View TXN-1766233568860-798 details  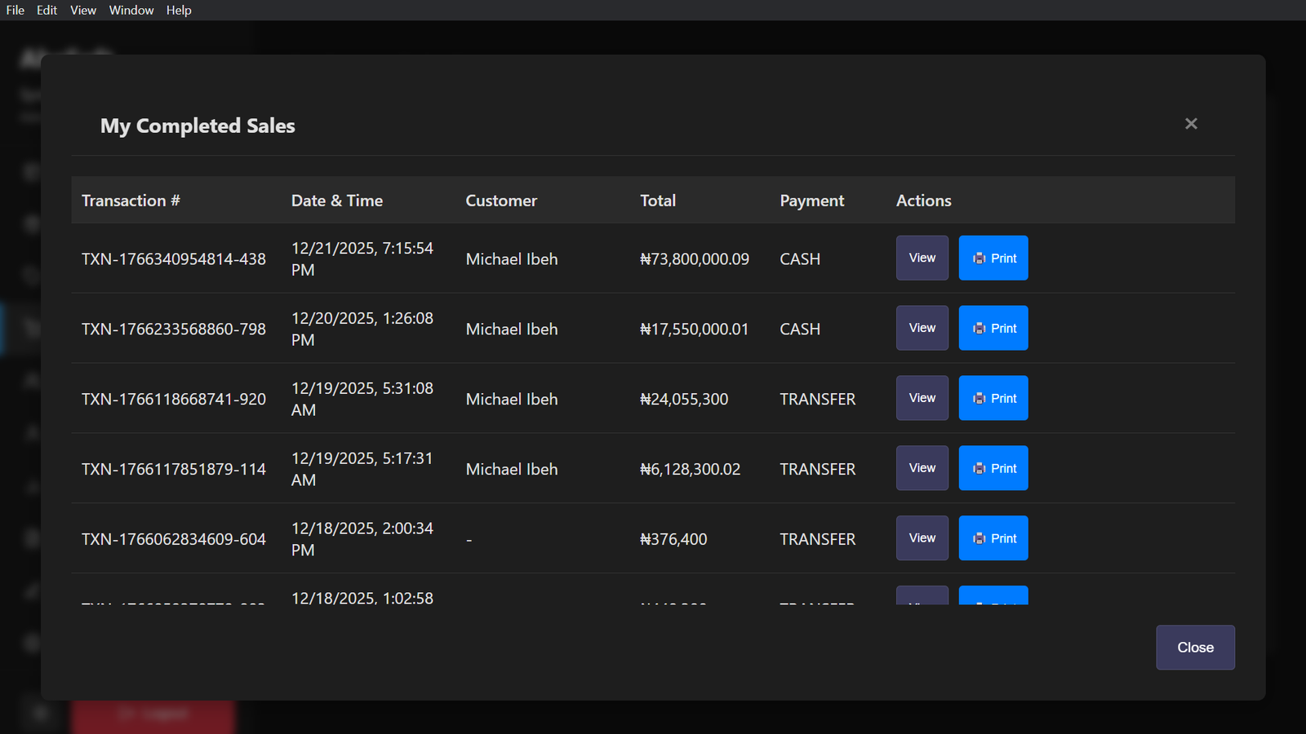click(922, 328)
